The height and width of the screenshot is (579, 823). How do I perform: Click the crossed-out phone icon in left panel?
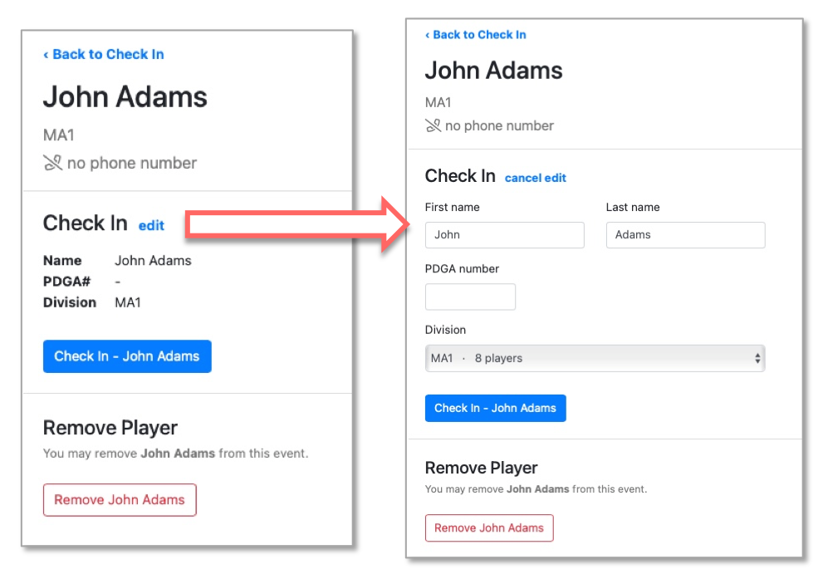52,163
